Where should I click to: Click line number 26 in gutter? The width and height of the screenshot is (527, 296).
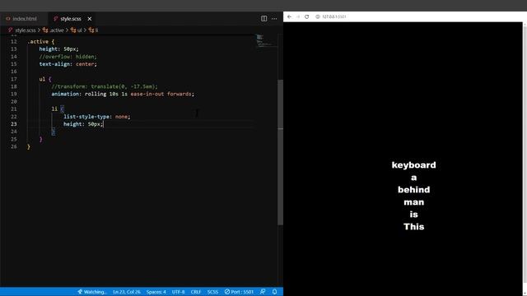(13, 146)
